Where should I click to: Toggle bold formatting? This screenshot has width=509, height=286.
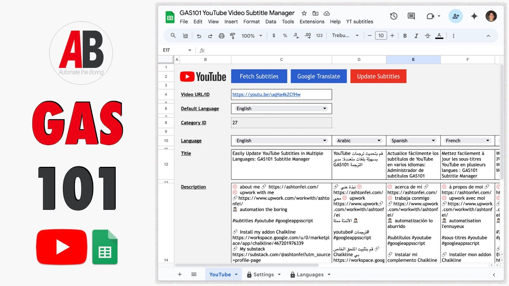[405, 36]
